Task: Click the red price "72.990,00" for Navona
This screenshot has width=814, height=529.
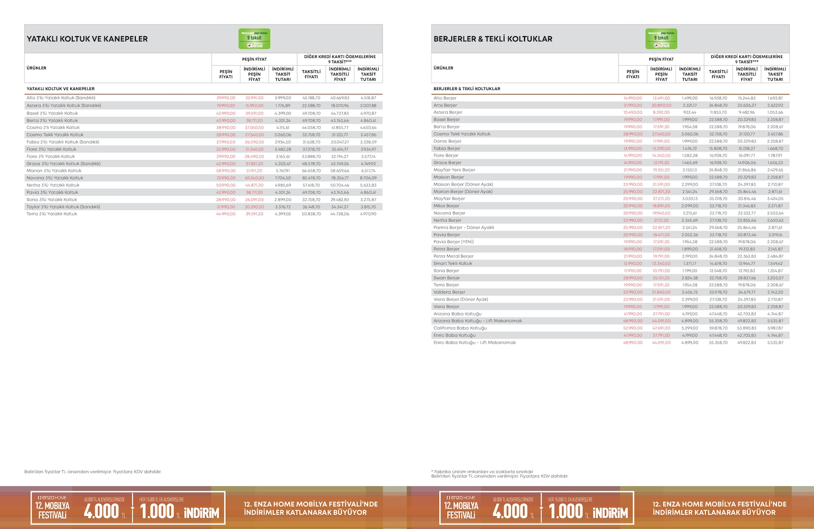Action: tap(226, 178)
